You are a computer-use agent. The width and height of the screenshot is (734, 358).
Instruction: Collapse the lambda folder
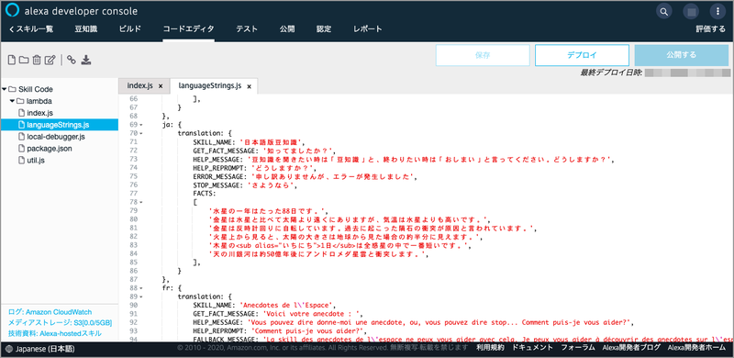[12, 101]
